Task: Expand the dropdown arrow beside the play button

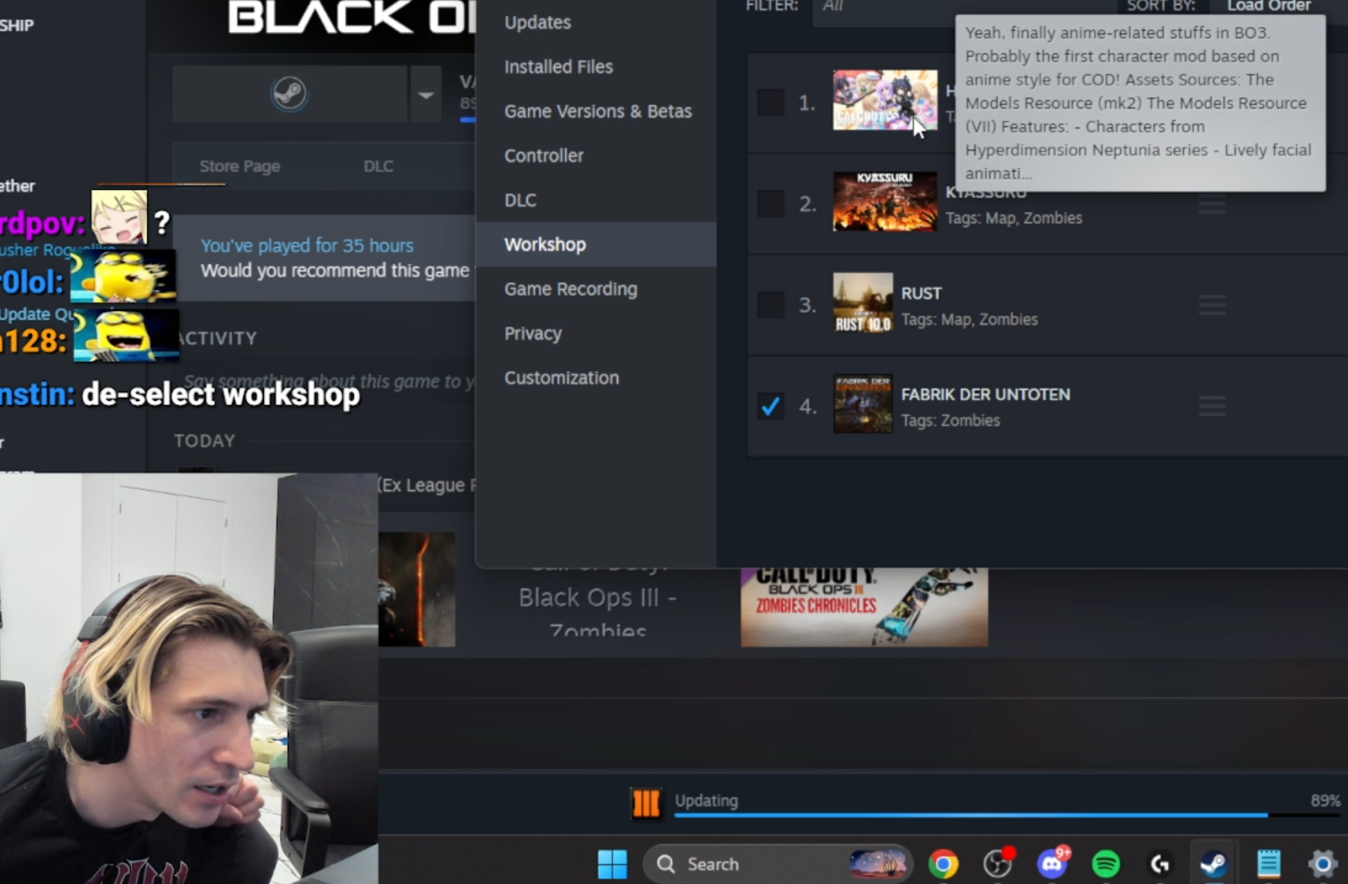Action: tap(426, 94)
